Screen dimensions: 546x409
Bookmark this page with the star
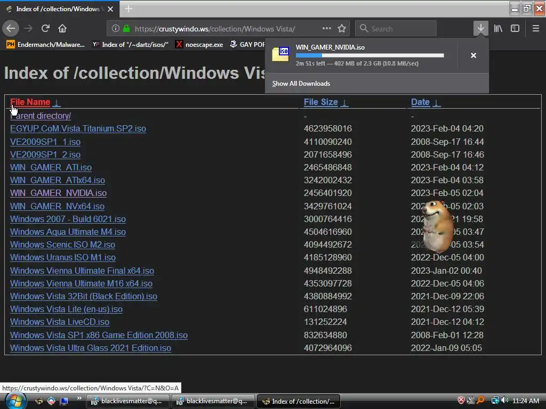tap(342, 29)
